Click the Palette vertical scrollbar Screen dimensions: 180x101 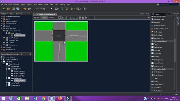(x=175, y=50)
